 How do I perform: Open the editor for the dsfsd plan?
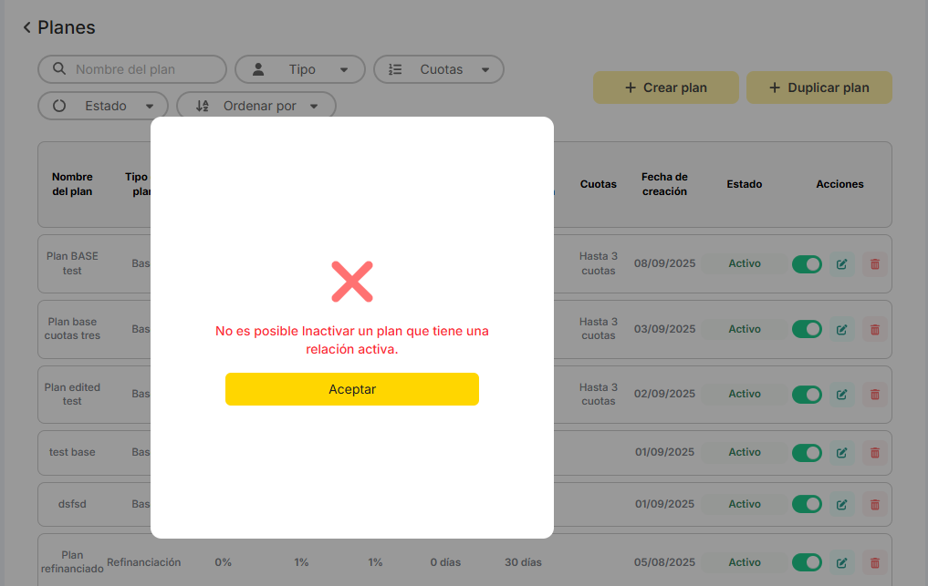click(x=841, y=504)
